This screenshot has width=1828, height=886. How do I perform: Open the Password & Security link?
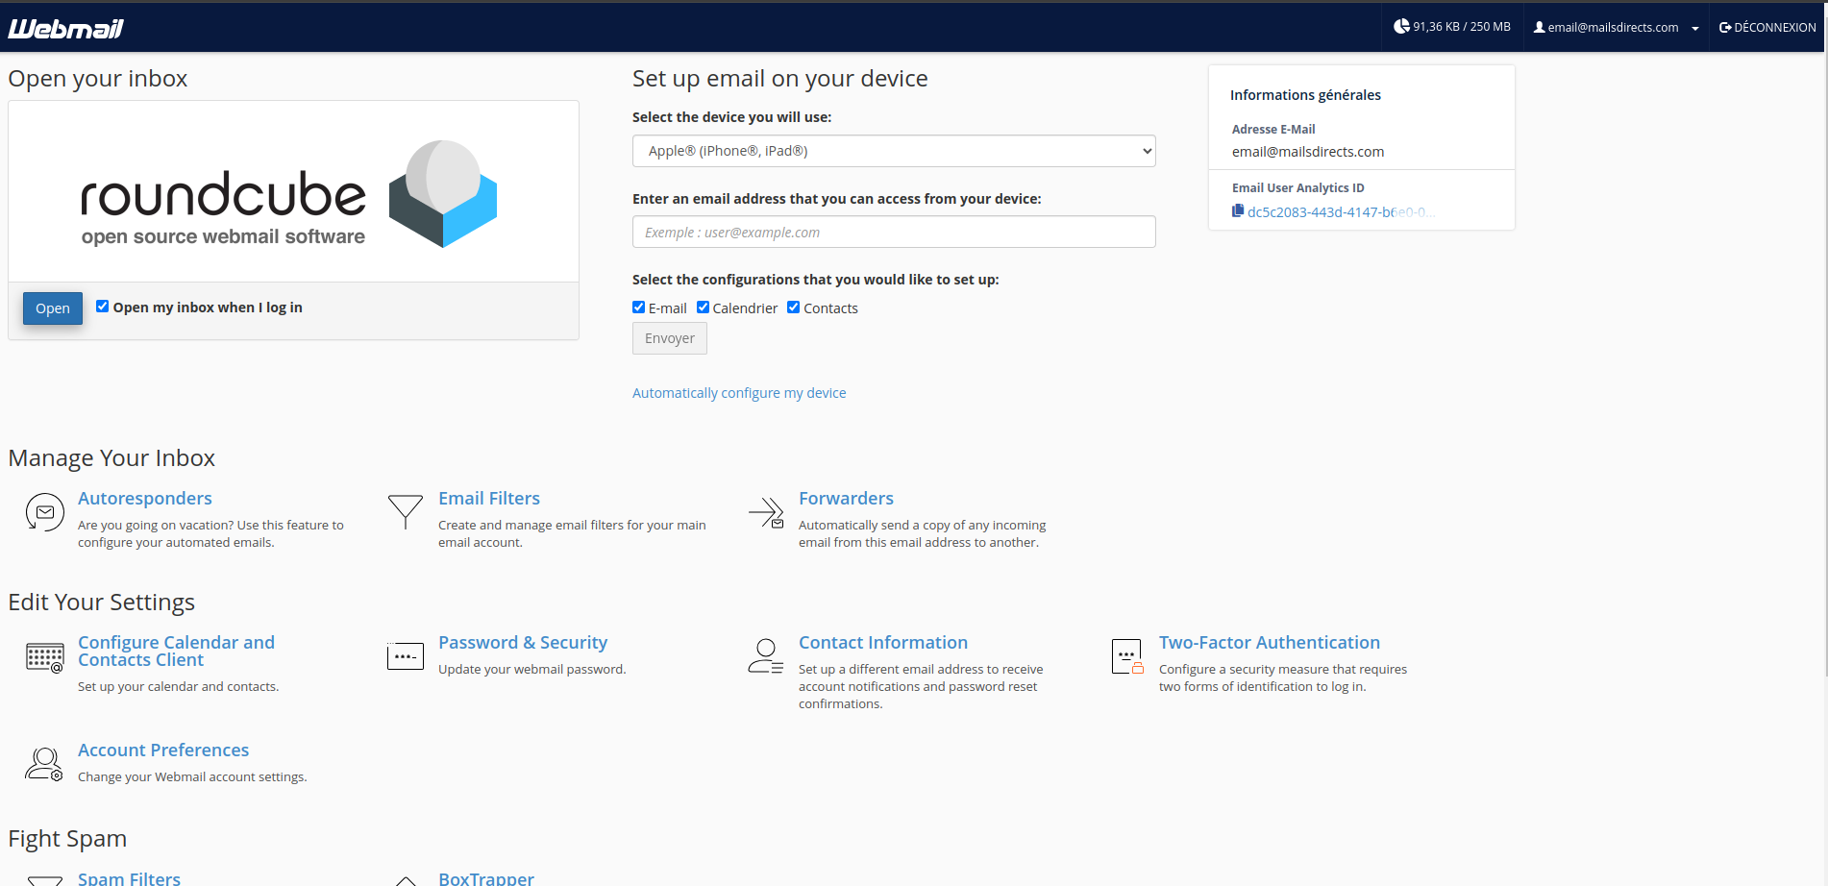[523, 642]
